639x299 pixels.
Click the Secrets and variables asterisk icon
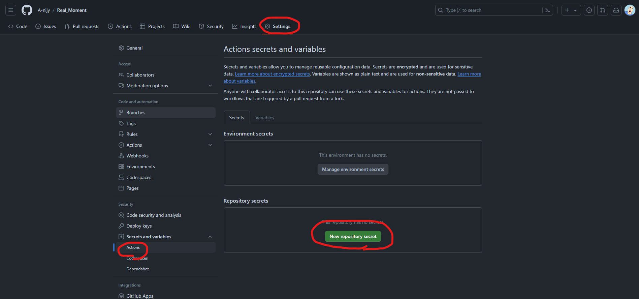(121, 237)
